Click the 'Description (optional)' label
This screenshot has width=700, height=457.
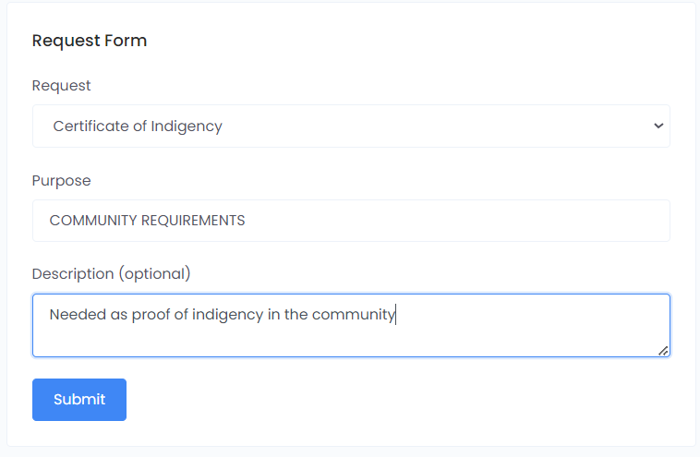[x=111, y=274]
